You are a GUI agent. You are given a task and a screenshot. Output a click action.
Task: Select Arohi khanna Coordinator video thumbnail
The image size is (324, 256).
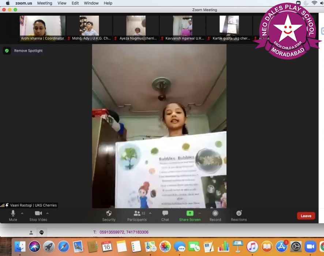tap(42, 28)
